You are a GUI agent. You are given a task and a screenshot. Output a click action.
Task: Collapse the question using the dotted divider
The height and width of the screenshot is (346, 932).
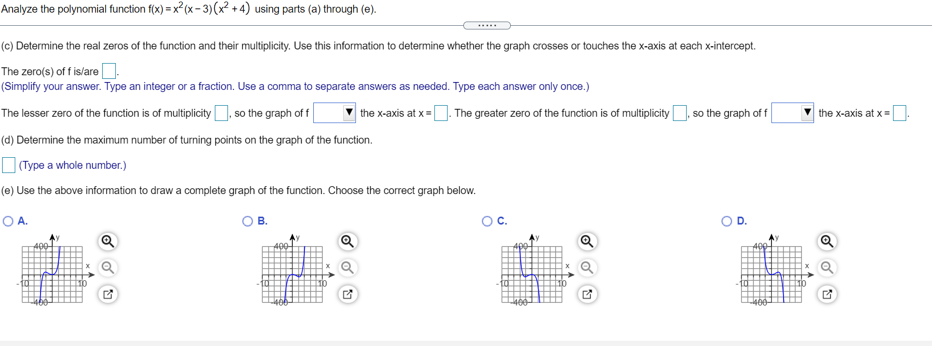pos(487,25)
